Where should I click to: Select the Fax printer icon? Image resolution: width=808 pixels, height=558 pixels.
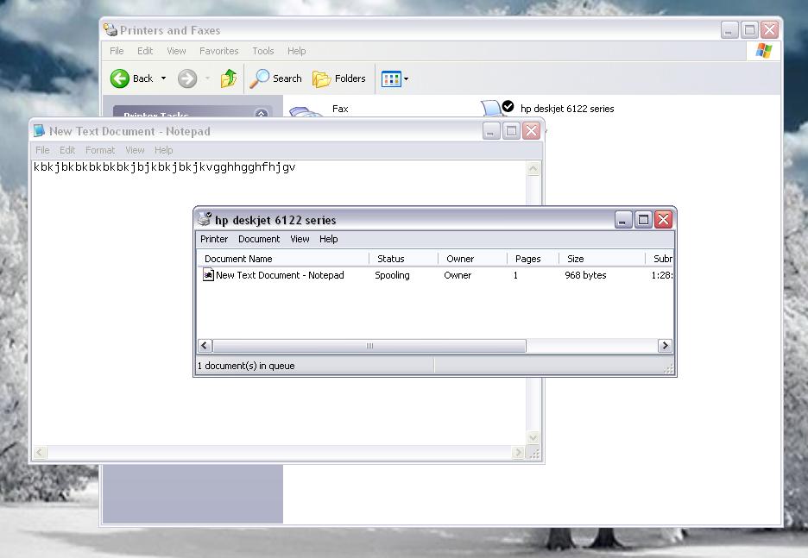point(306,110)
